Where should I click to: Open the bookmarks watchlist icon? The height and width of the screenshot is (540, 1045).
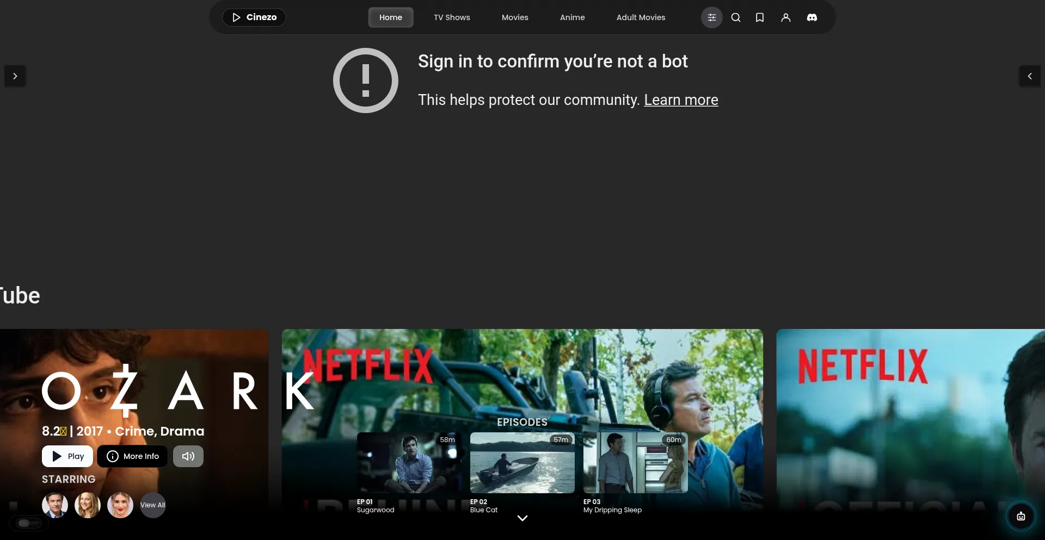pos(760,17)
